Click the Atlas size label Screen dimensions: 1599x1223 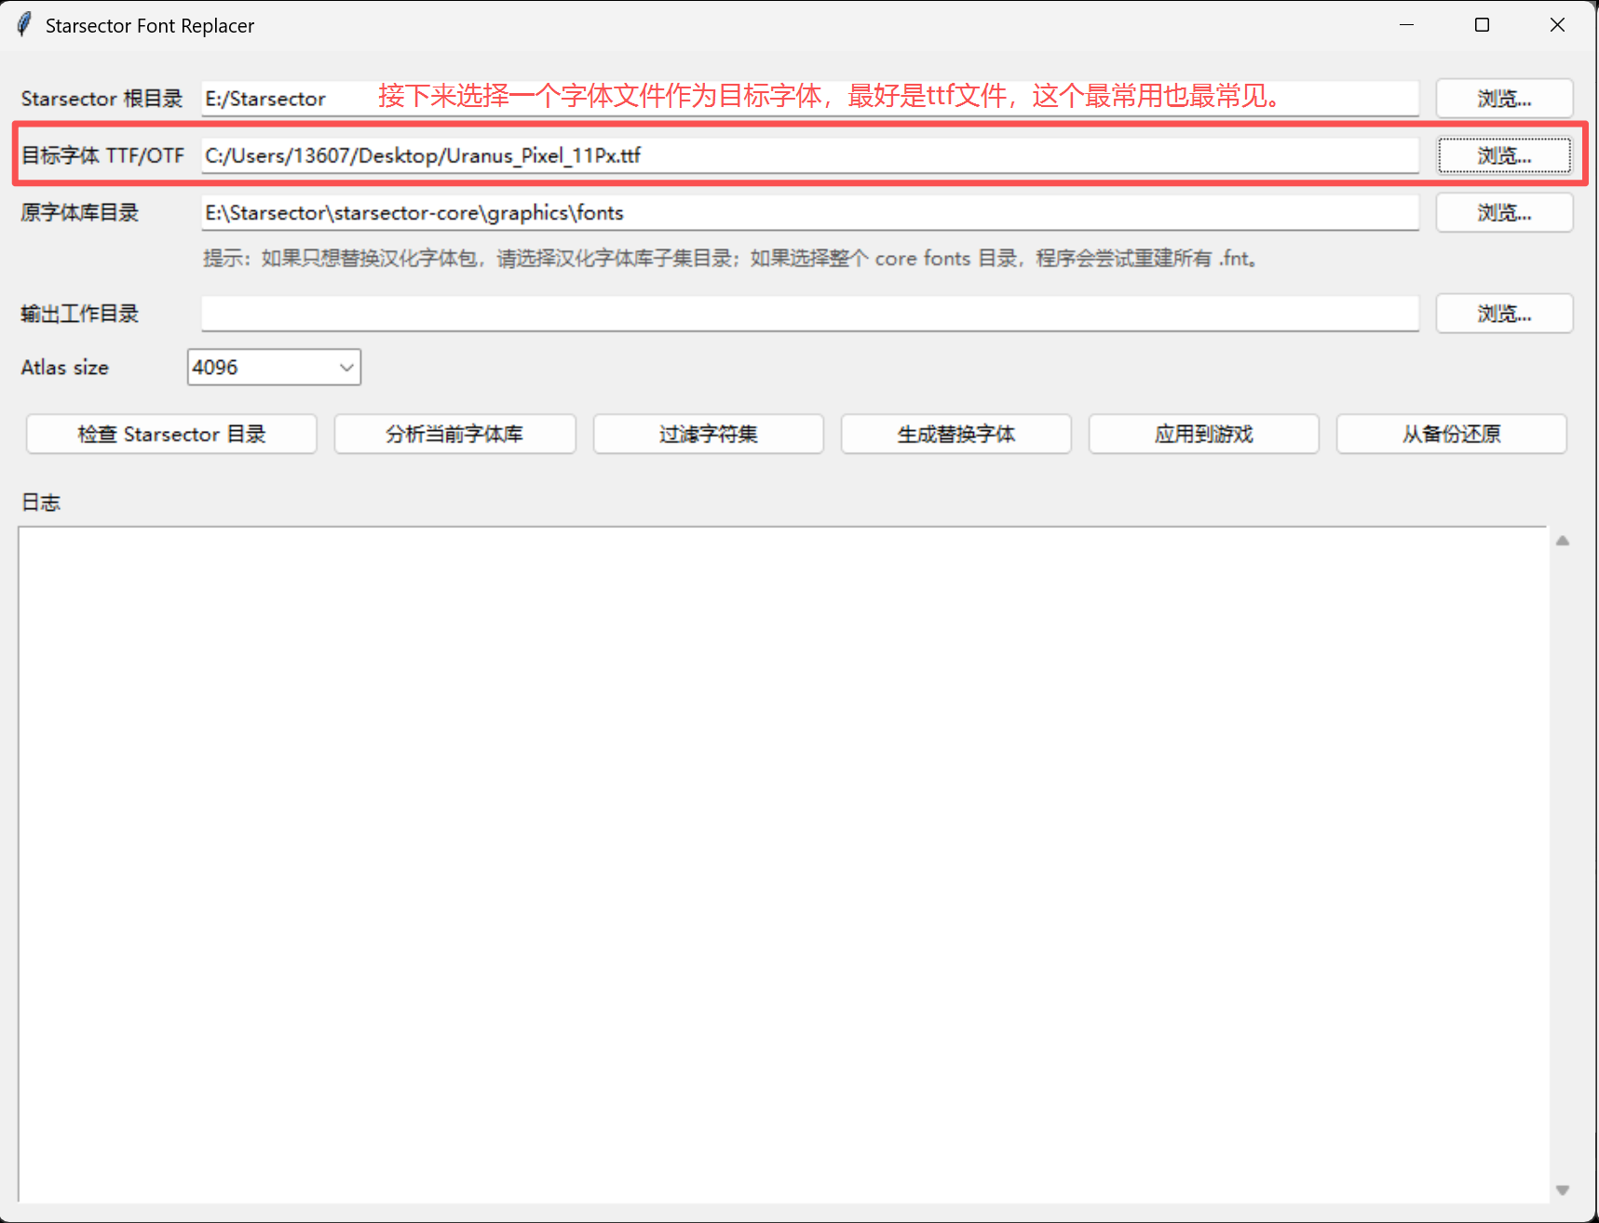[64, 368]
